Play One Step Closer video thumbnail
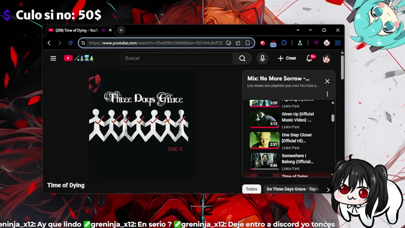Screen dimensions: 405x228 point(264,140)
